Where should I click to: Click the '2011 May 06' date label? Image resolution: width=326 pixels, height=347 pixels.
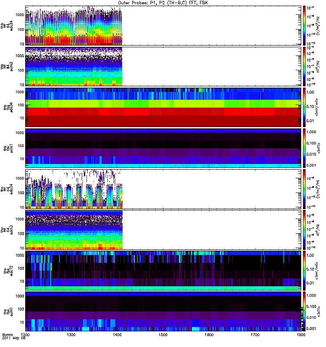point(14,338)
